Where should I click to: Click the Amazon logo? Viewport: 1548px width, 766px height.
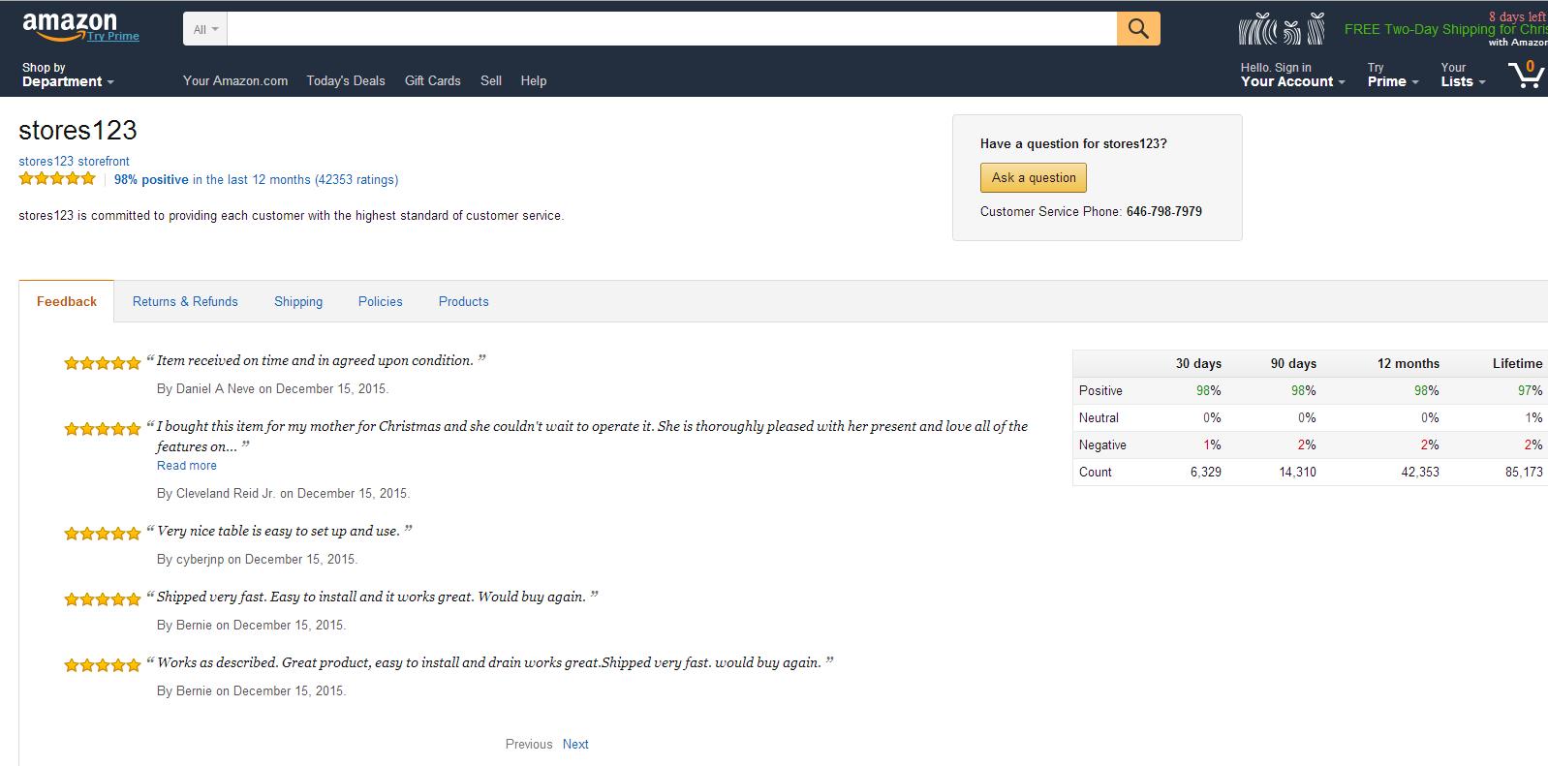pos(70,24)
